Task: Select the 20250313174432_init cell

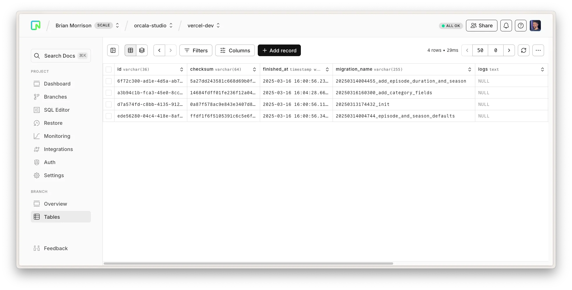Action: pyautogui.click(x=404, y=104)
